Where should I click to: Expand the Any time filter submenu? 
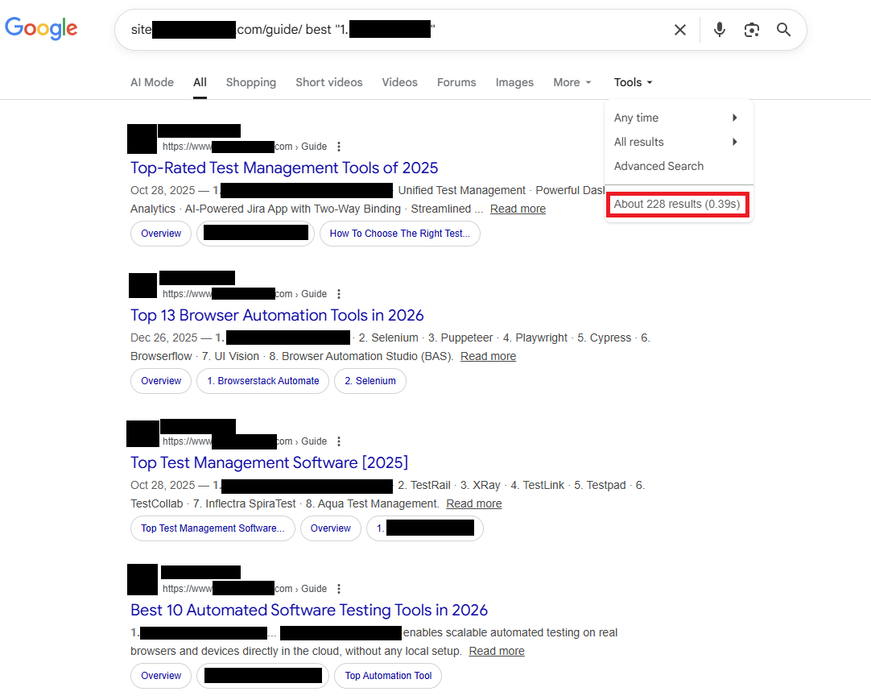coord(679,118)
